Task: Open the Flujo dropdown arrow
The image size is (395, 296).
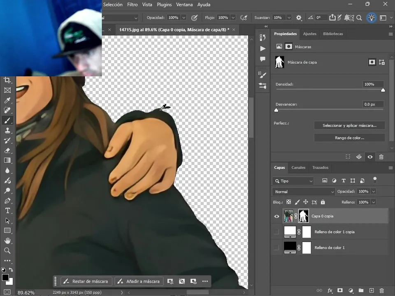Action: 233,18
